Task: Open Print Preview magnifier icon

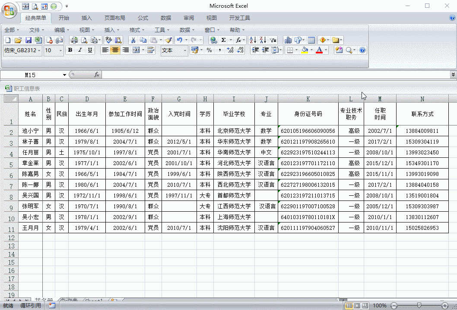Action: tap(84, 40)
